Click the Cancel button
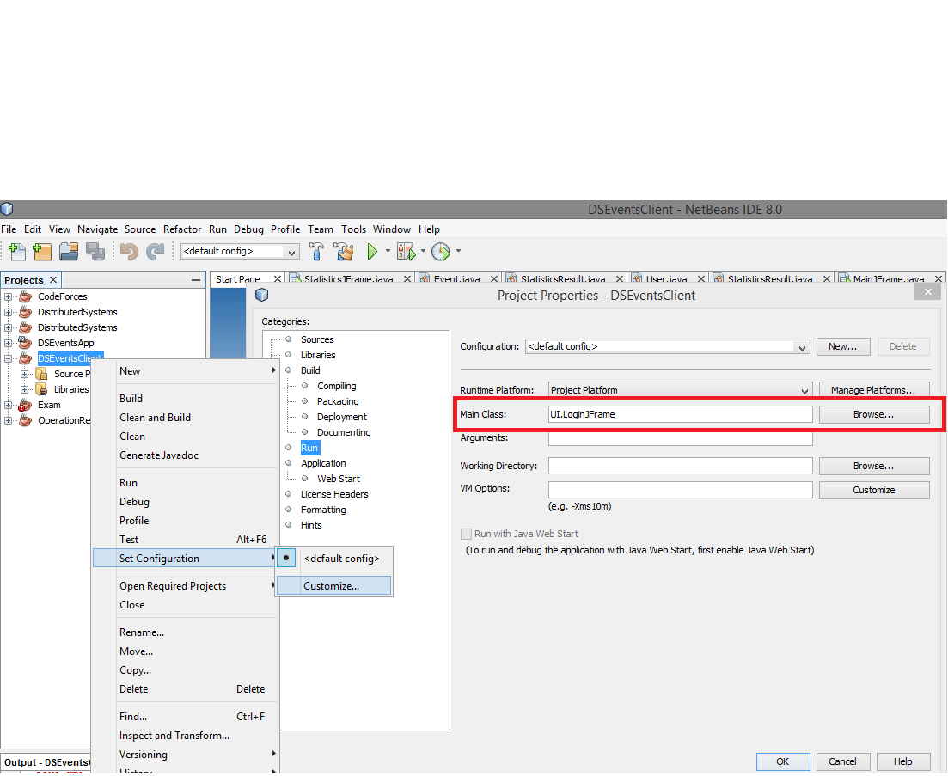Image resolution: width=948 pixels, height=776 pixels. (x=842, y=761)
